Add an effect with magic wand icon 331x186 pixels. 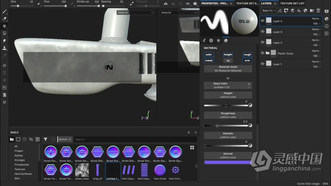pyautogui.click(x=280, y=11)
